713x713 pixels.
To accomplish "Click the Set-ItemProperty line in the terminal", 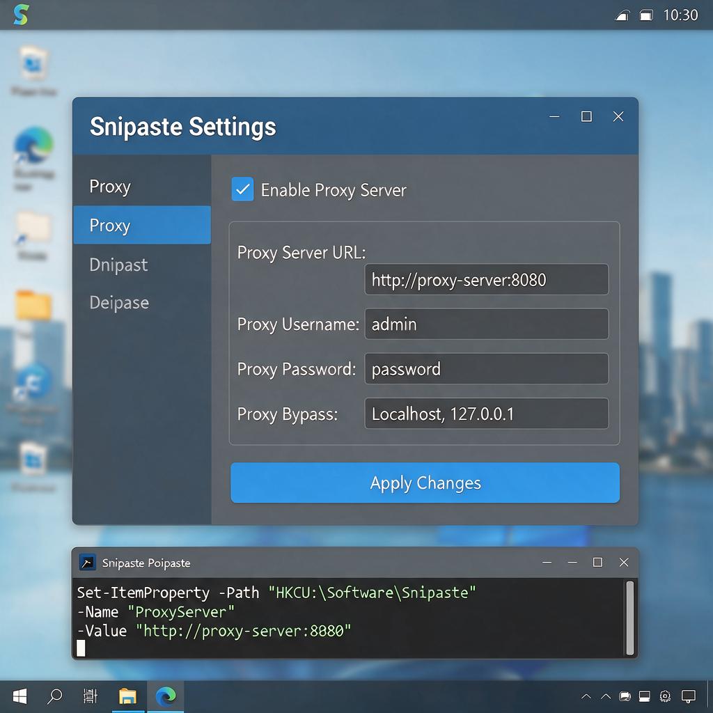I will [x=276, y=593].
